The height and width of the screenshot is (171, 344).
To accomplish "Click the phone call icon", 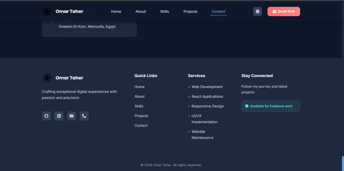I will click(84, 116).
